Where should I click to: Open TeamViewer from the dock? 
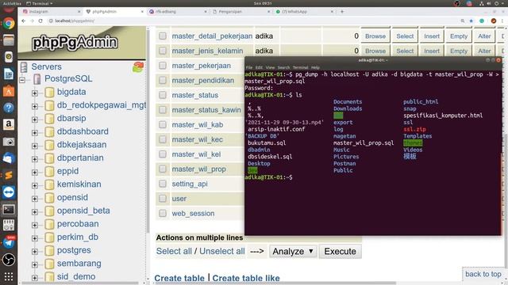9,192
